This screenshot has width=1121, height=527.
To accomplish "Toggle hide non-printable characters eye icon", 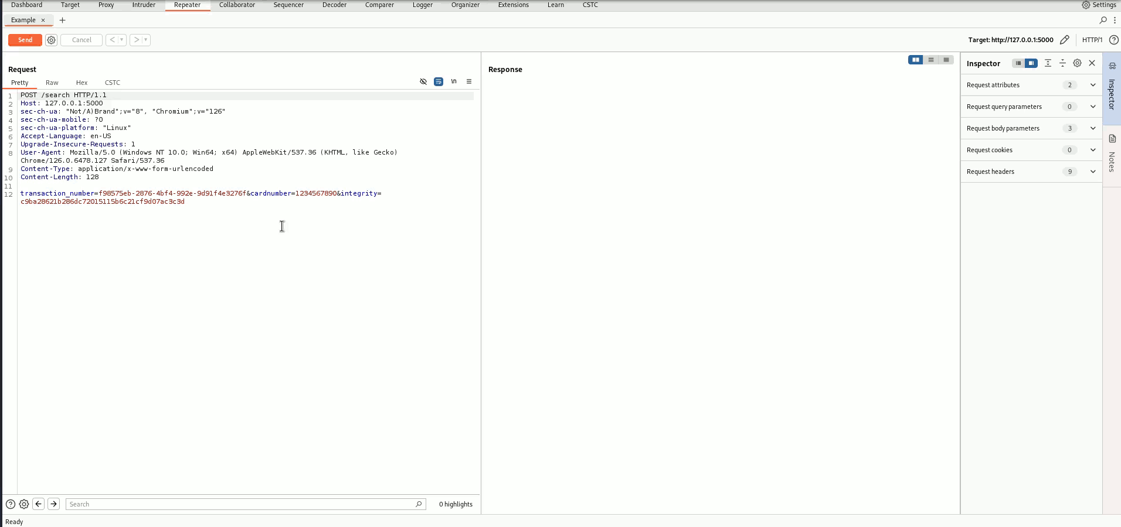I will (x=423, y=81).
